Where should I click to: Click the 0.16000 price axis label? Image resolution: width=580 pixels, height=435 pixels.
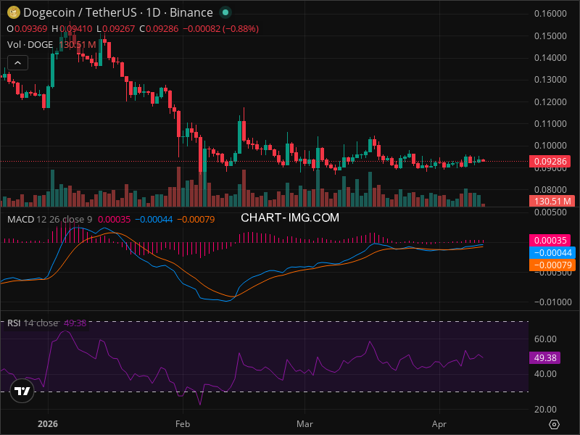[x=550, y=14]
